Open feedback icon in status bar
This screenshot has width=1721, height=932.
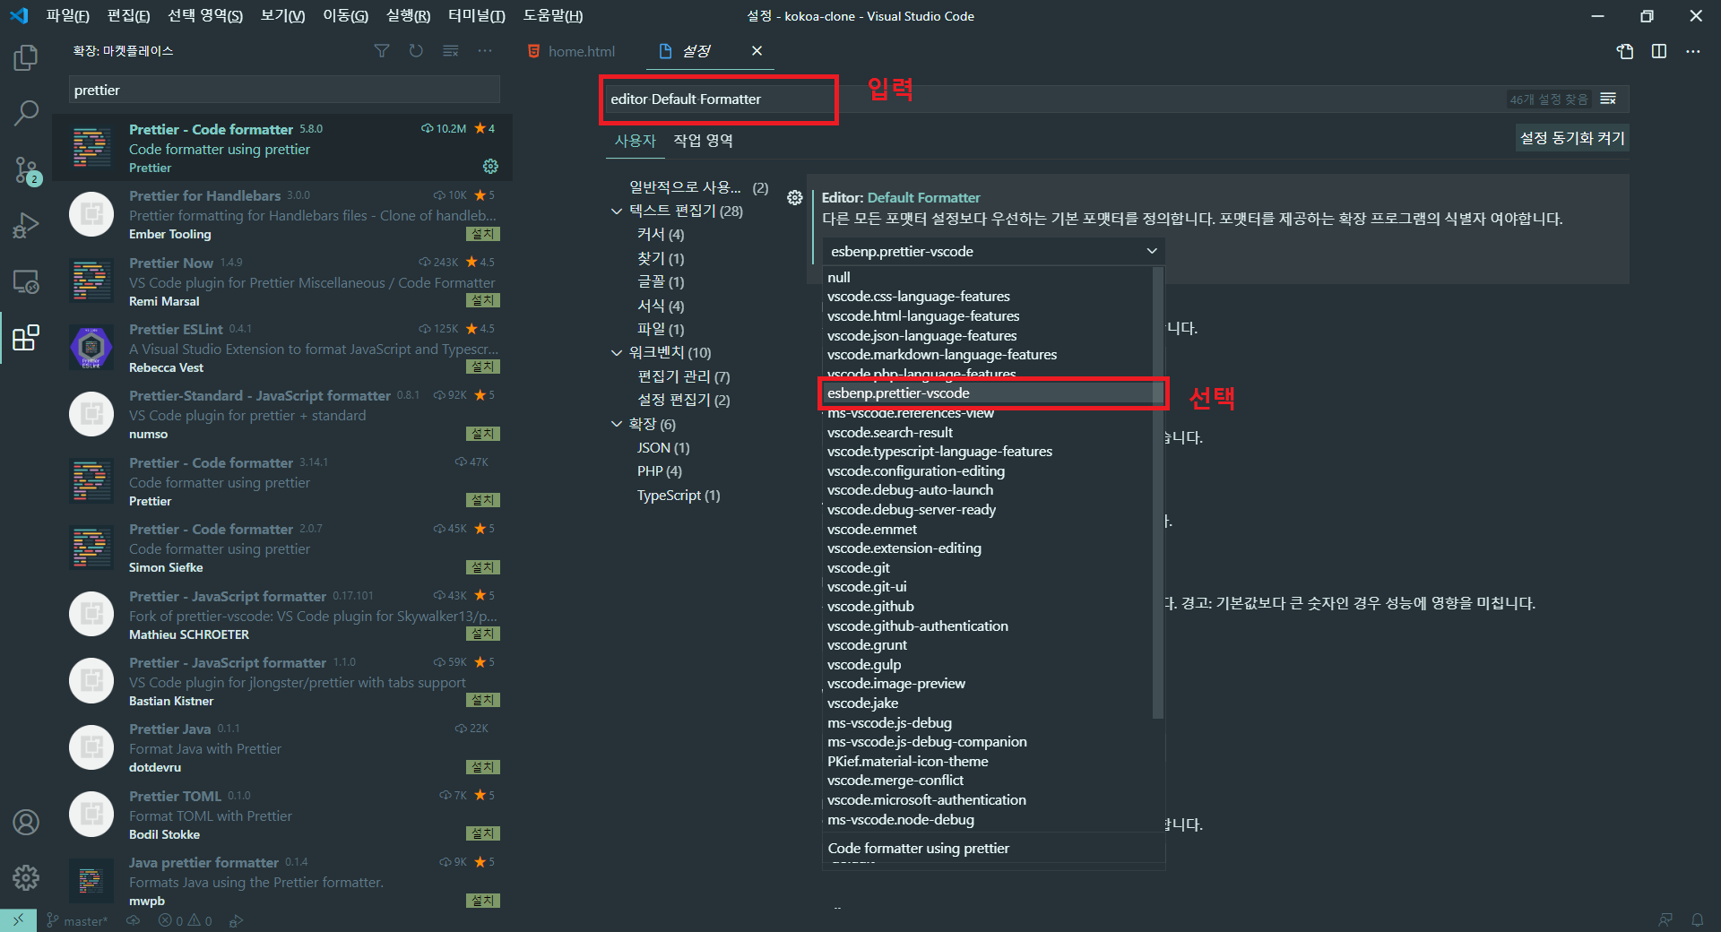[x=1665, y=920]
